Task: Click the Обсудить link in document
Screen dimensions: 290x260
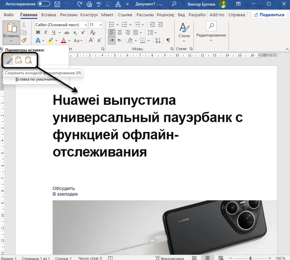Action: click(x=64, y=188)
